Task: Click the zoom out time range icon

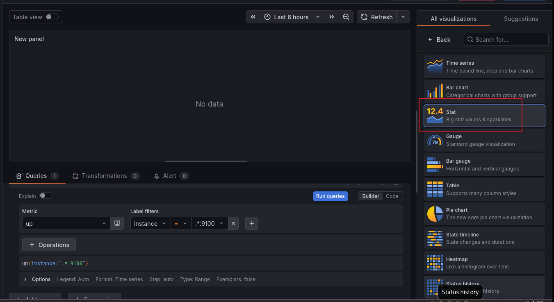Action: point(346,17)
